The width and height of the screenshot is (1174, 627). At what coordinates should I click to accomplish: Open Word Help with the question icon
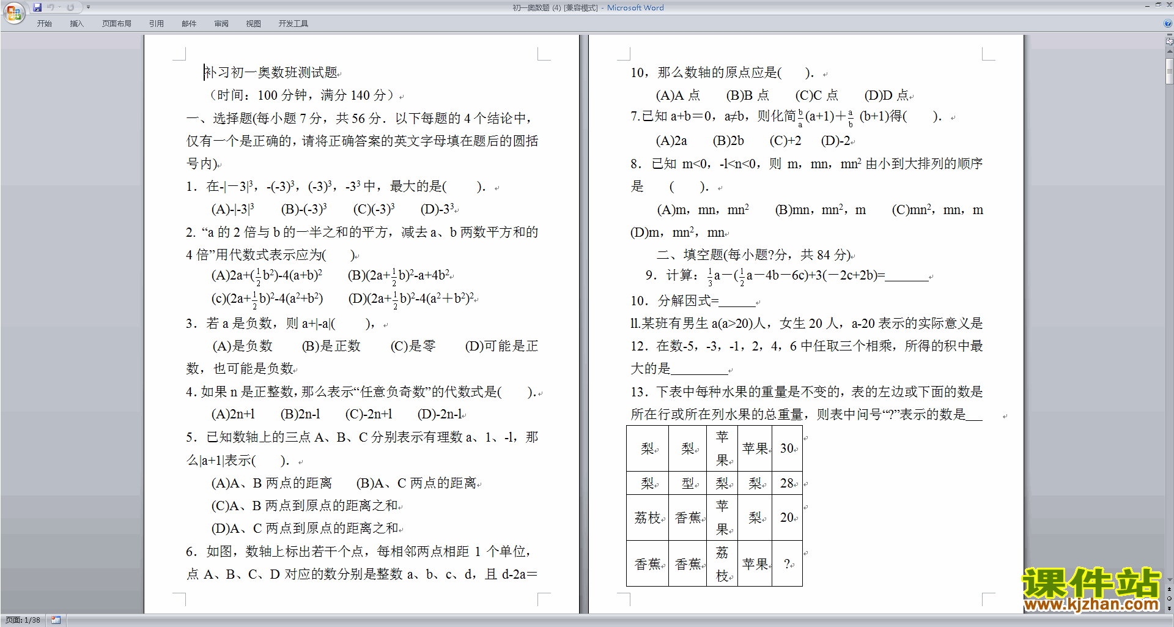1168,23
